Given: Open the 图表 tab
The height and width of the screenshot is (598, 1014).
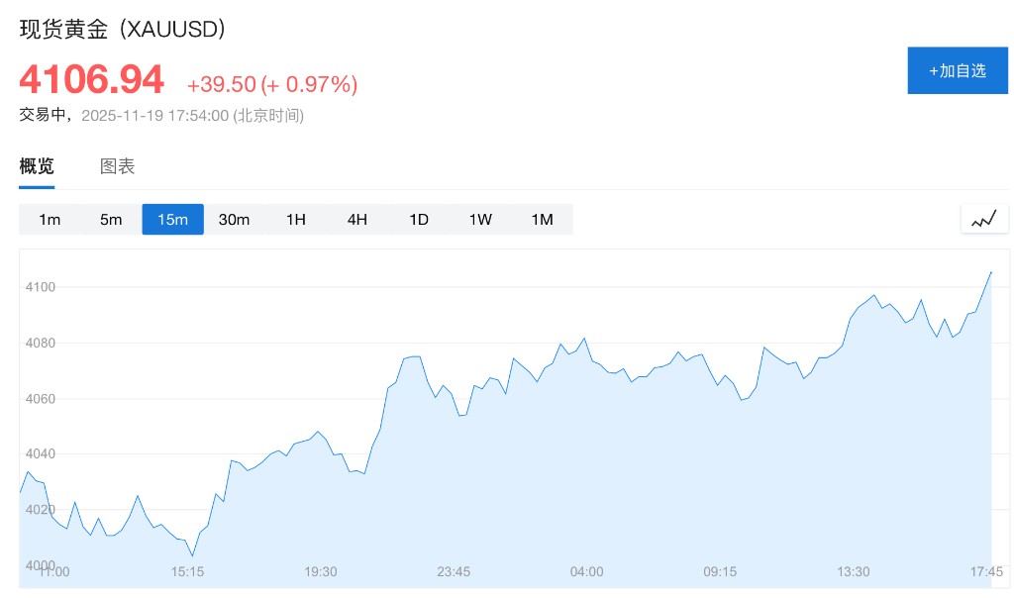Looking at the screenshot, I should pos(117,166).
